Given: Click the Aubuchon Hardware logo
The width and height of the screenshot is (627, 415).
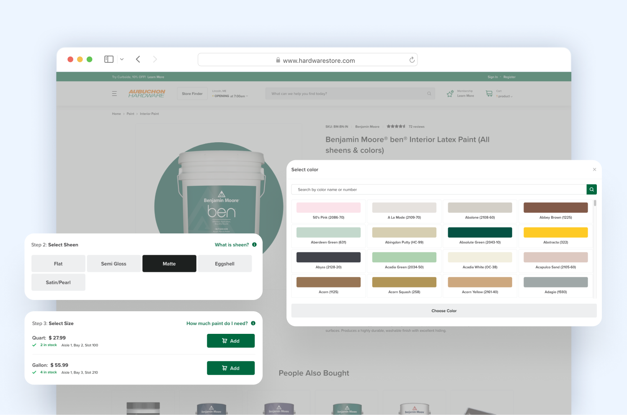Looking at the screenshot, I should point(147,93).
